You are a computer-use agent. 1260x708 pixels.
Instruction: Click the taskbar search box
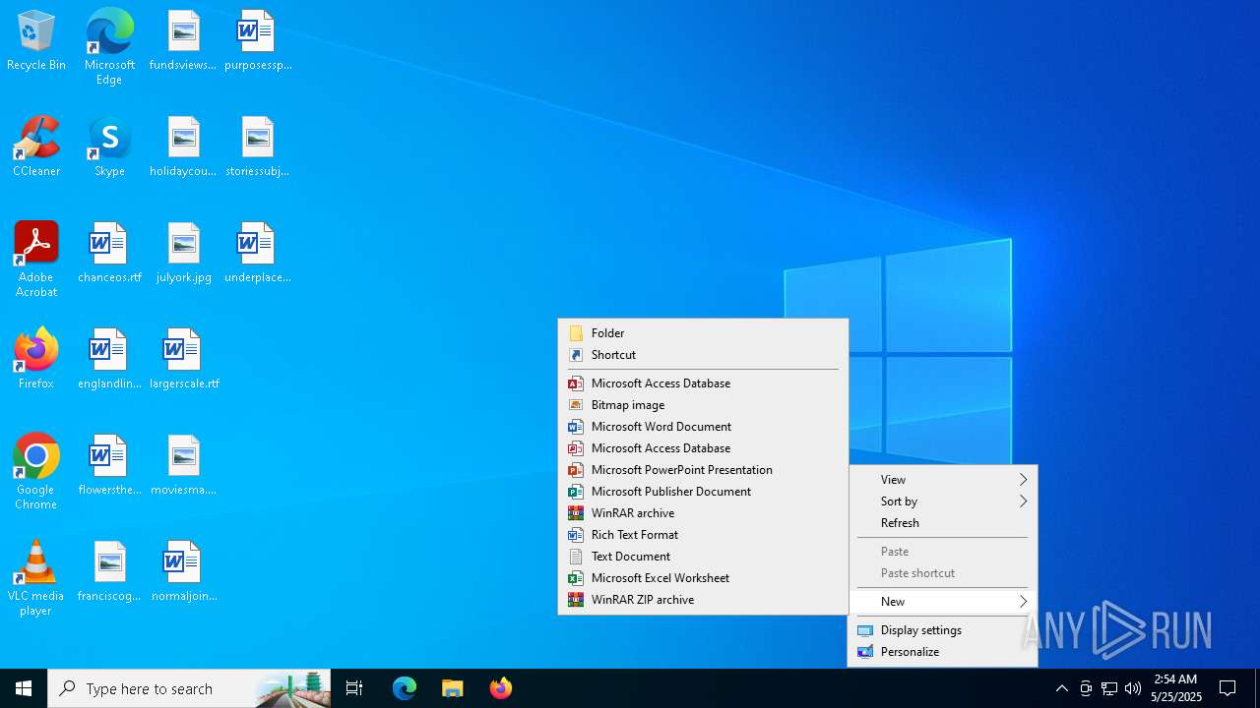click(x=189, y=688)
